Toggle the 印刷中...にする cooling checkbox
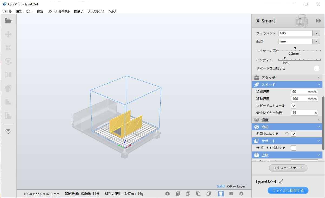The height and width of the screenshot is (198, 325). click(x=294, y=134)
